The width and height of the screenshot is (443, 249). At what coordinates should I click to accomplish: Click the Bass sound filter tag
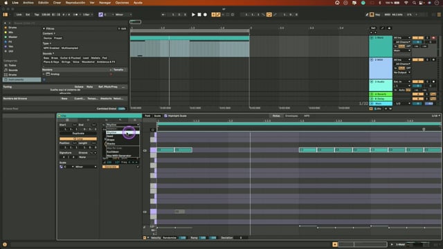click(x=46, y=58)
